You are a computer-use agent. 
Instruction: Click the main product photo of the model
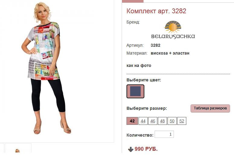[46, 68]
